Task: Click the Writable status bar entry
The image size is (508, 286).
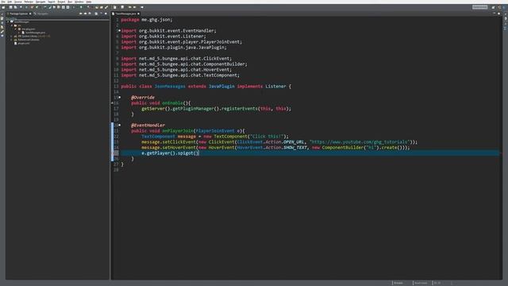Action: click(x=398, y=283)
